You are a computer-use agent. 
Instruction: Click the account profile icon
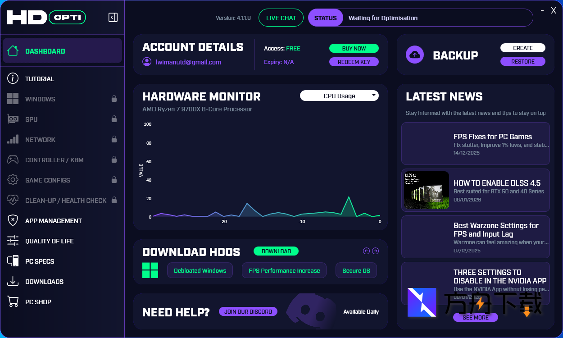[147, 62]
